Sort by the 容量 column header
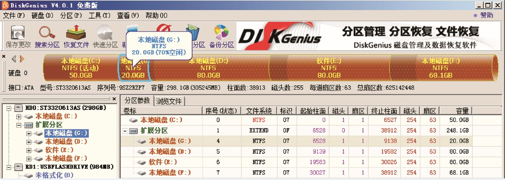The image size is (505, 180). pos(455,111)
